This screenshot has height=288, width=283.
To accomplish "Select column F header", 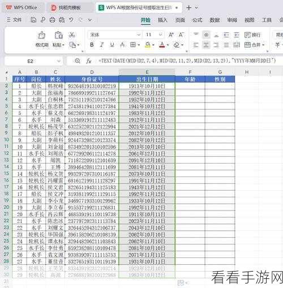I will 190,72.
